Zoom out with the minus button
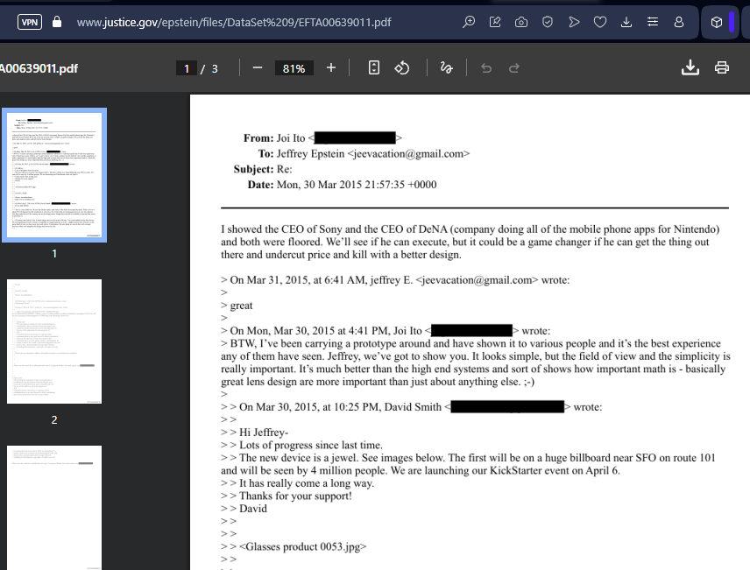The image size is (750, 570). (x=258, y=68)
